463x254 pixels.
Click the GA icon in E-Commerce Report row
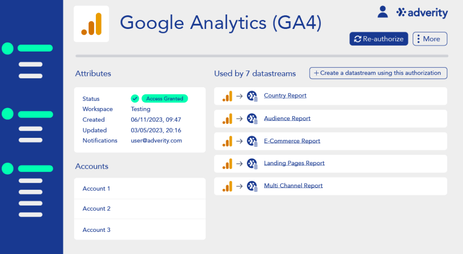pos(227,141)
